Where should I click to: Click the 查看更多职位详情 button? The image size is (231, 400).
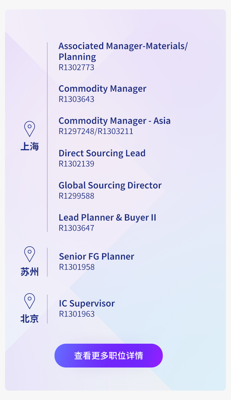pyautogui.click(x=109, y=356)
